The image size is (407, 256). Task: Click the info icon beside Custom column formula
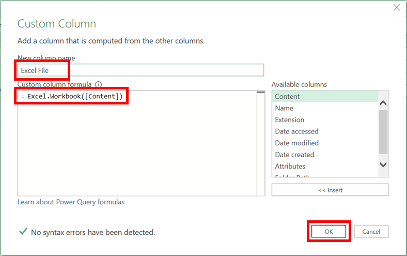pyautogui.click(x=99, y=84)
